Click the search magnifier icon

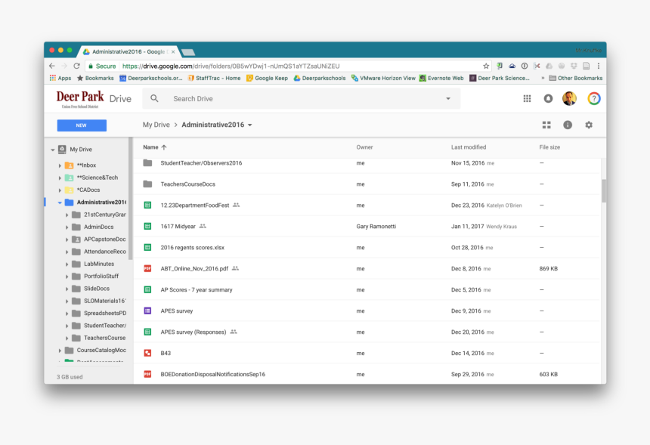[154, 98]
